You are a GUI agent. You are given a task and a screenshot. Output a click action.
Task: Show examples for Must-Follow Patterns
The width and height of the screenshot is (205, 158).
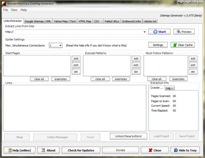tap(178, 79)
